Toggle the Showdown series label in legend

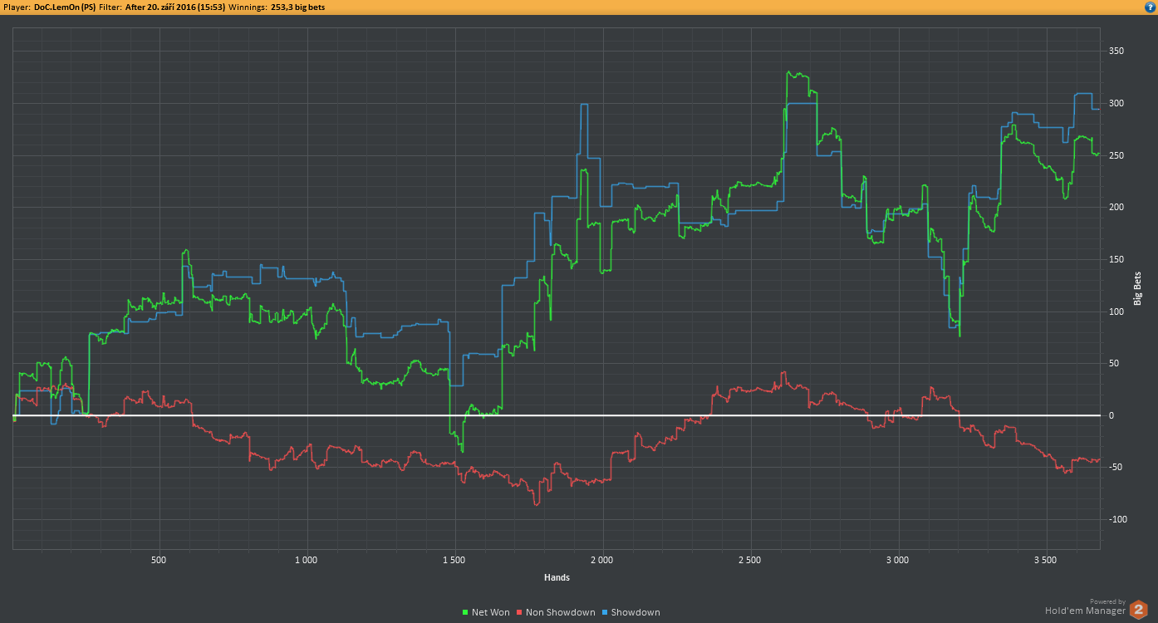tap(635, 613)
